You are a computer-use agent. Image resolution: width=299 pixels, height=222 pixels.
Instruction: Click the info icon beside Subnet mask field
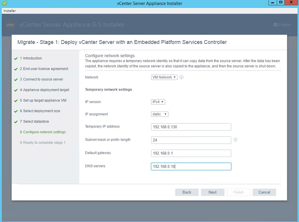(x=235, y=140)
